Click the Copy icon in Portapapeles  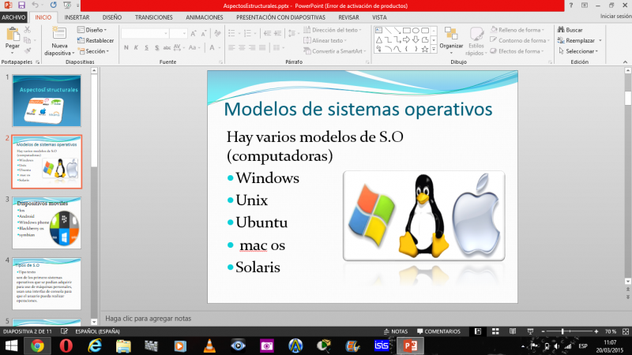click(x=28, y=40)
